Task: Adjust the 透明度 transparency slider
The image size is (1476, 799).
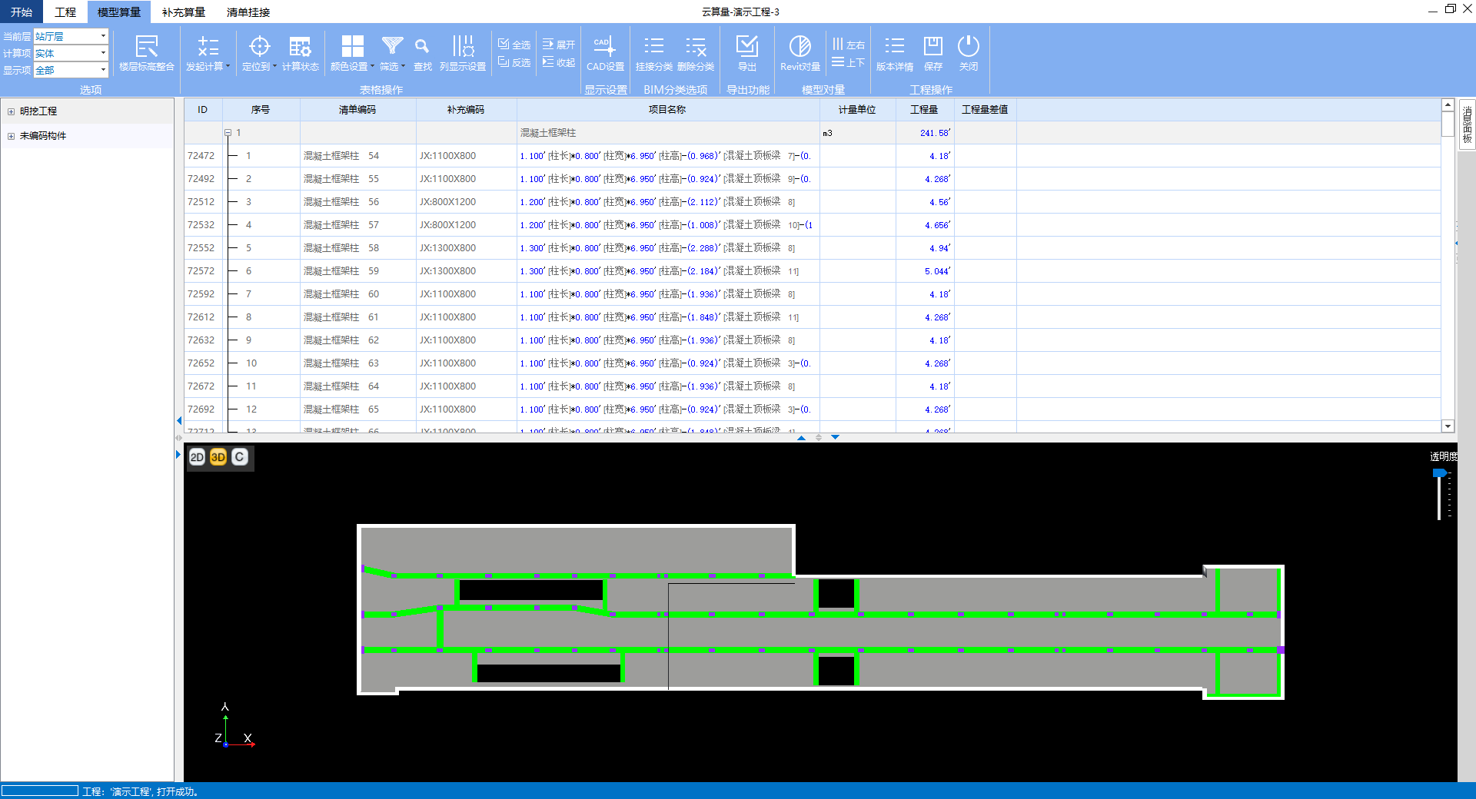Action: [1439, 474]
